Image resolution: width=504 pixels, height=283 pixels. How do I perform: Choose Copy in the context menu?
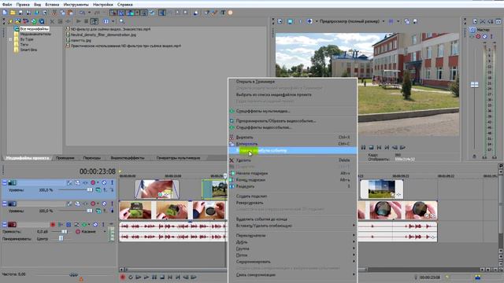(x=292, y=144)
